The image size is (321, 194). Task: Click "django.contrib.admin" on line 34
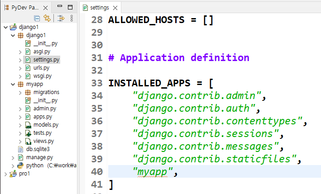point(197,96)
